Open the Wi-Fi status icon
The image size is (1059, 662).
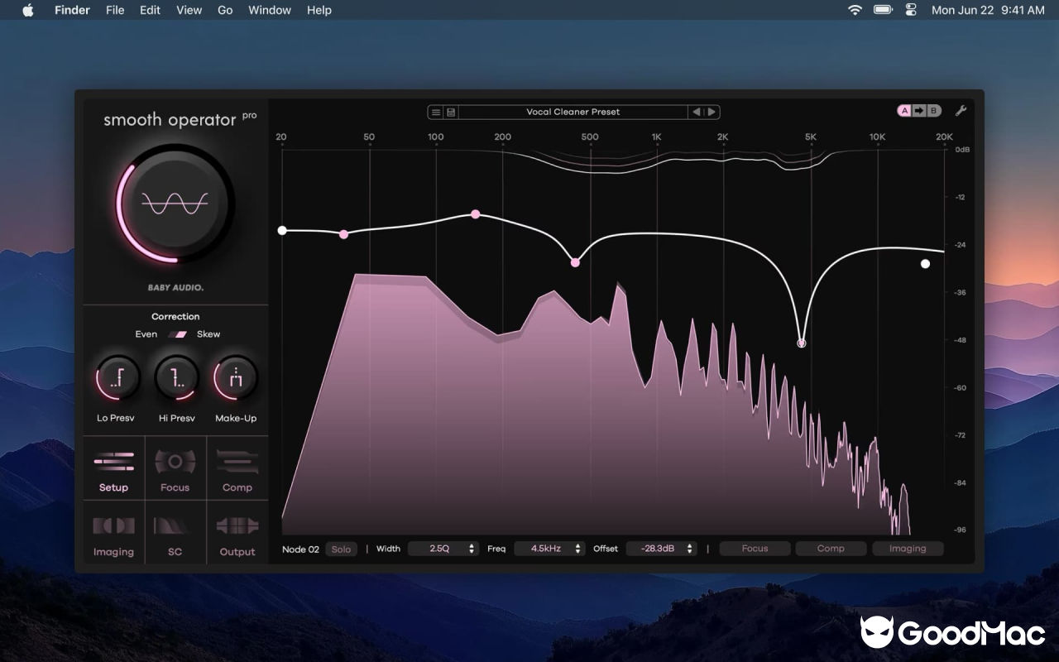click(855, 10)
